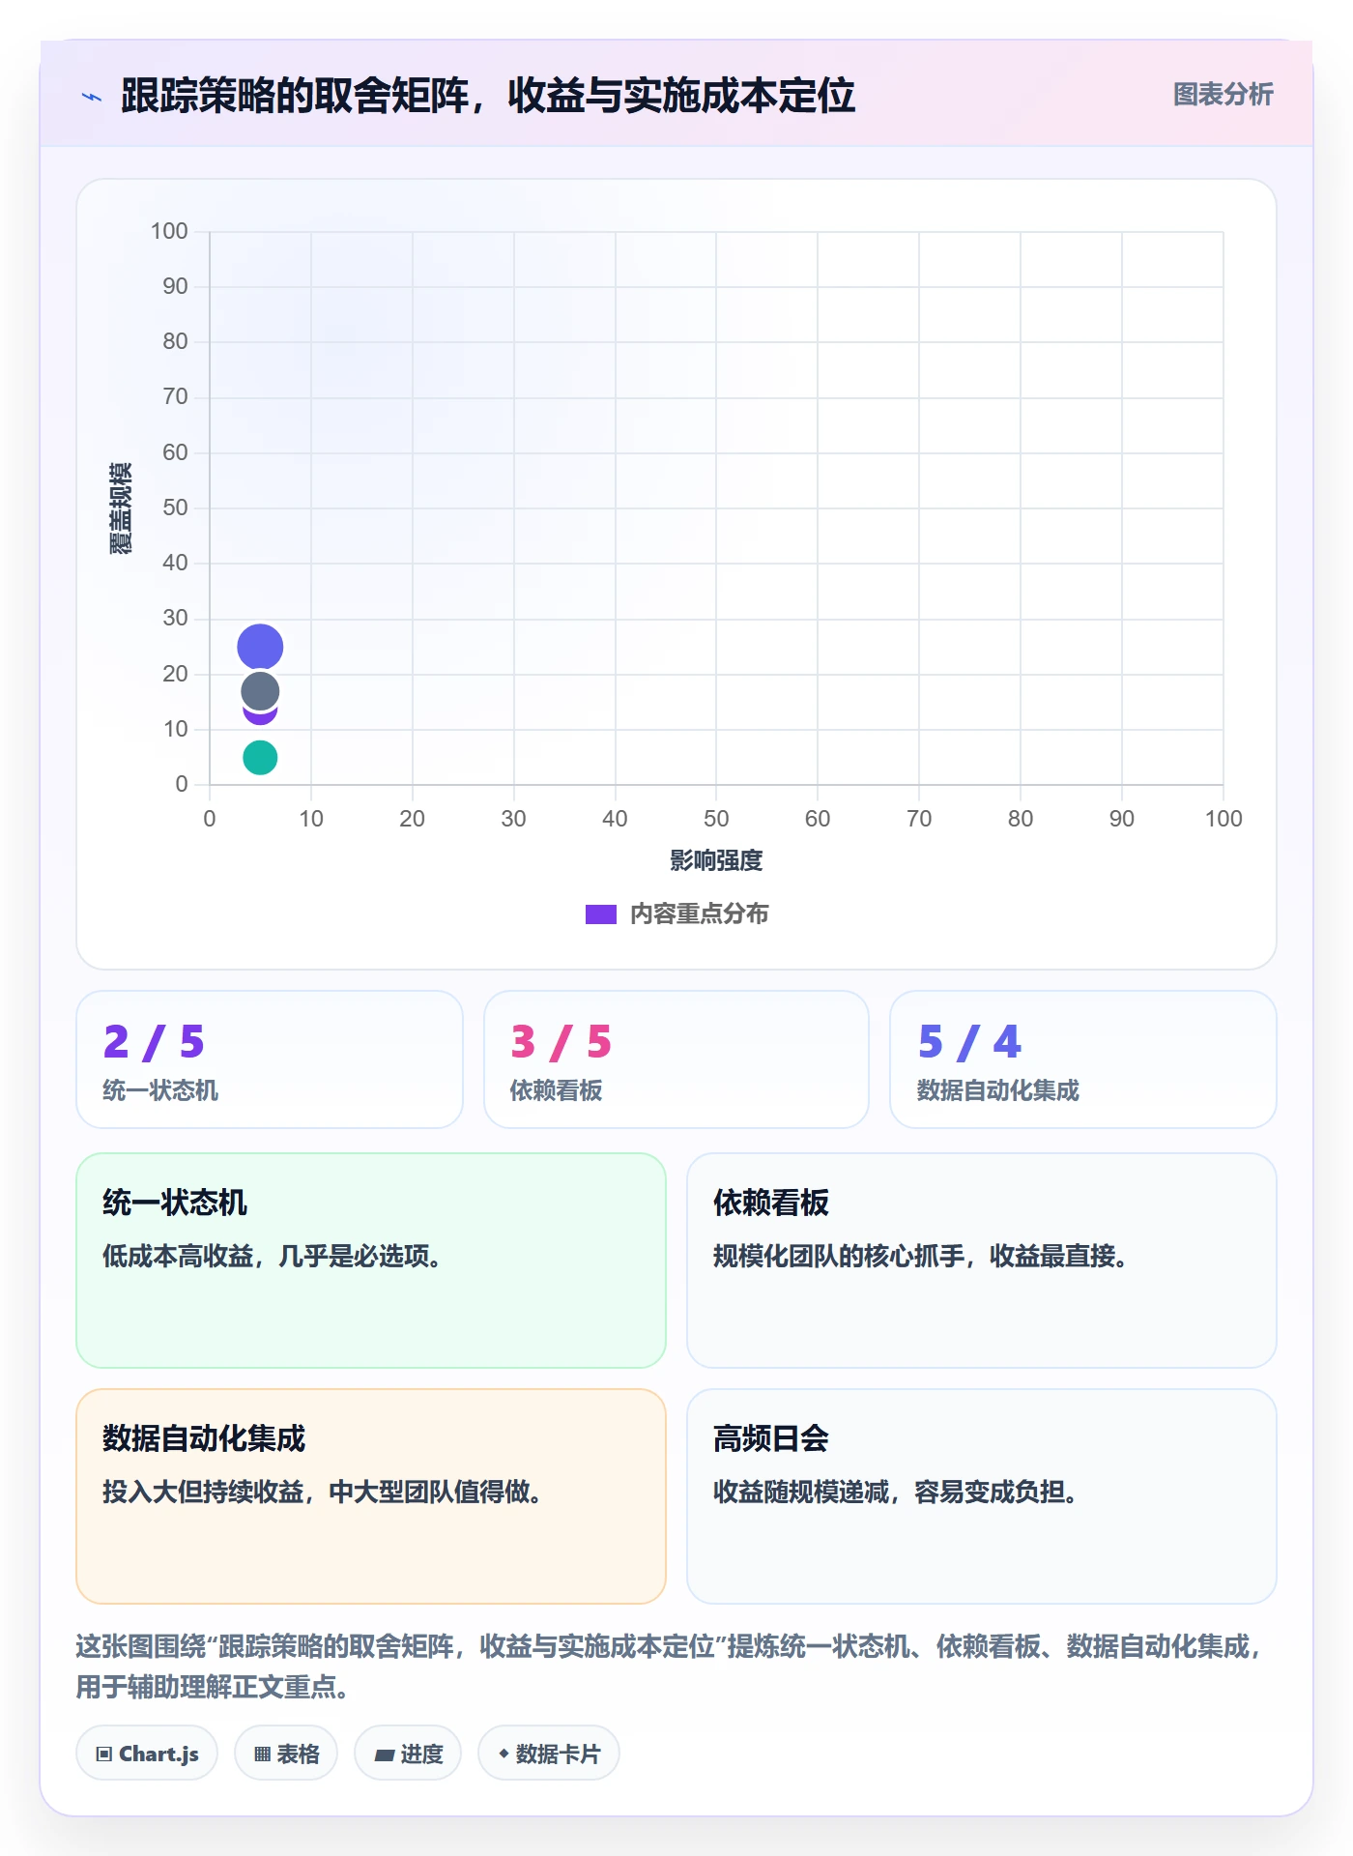Open the 5 / 4 数据自动化集成 stat card

[1083, 1059]
